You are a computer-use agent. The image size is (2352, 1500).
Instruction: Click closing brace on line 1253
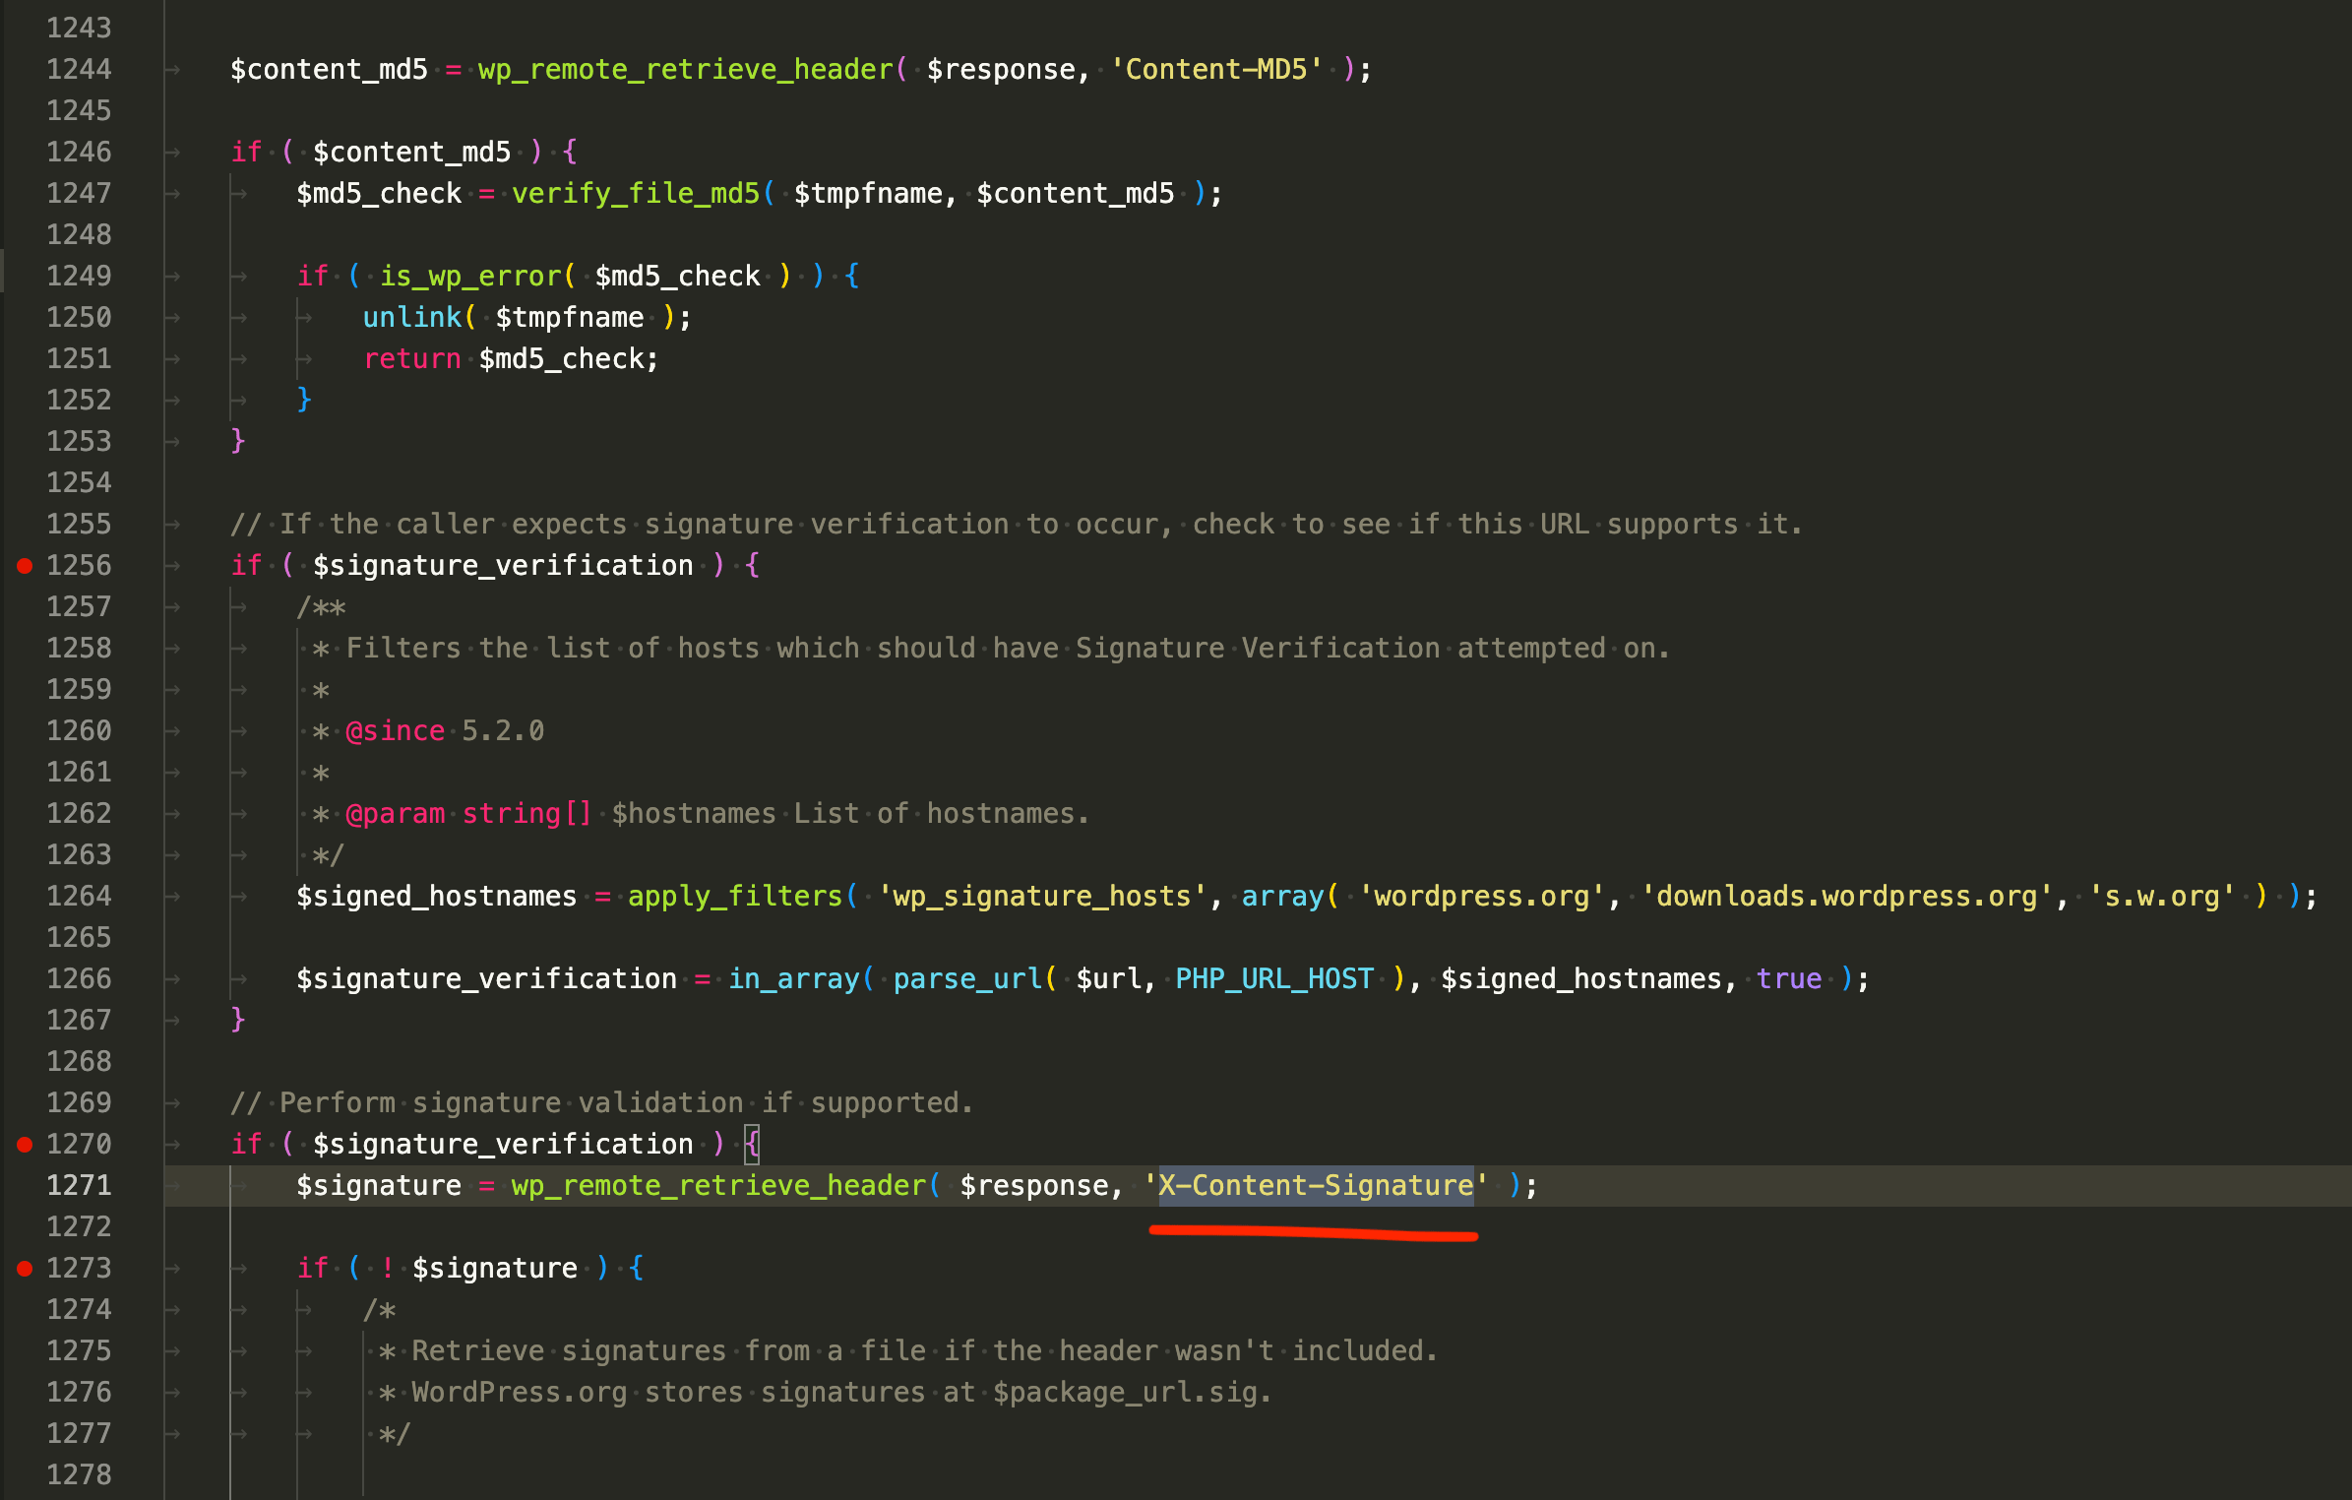pos(238,441)
